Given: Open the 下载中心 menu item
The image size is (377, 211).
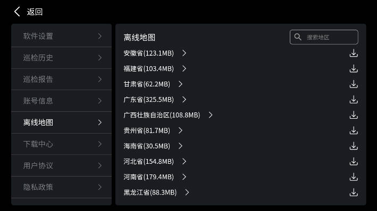Looking at the screenshot, I should tap(62, 144).
